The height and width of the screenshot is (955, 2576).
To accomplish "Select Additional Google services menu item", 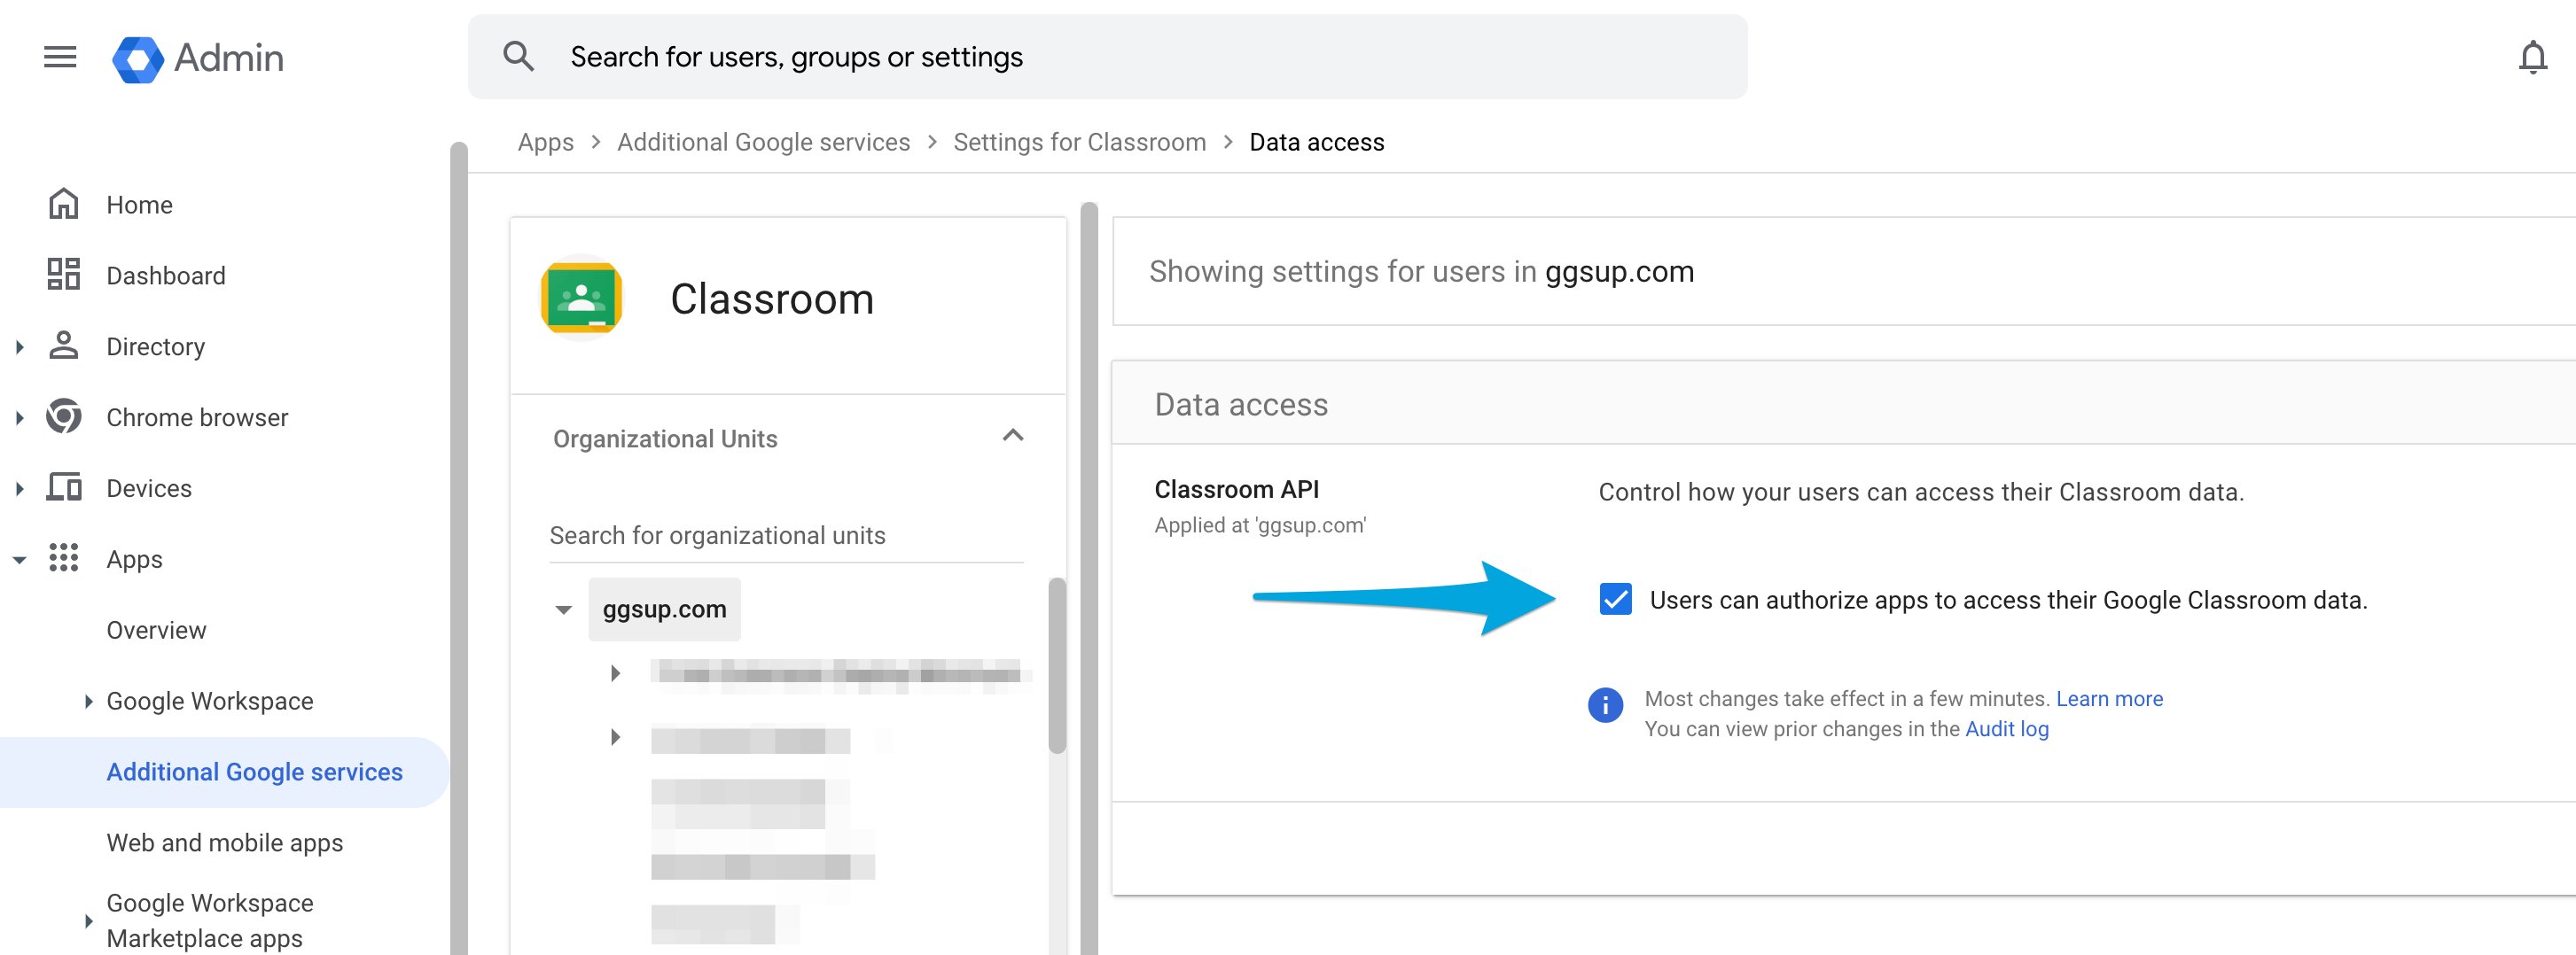I will click(225, 773).
